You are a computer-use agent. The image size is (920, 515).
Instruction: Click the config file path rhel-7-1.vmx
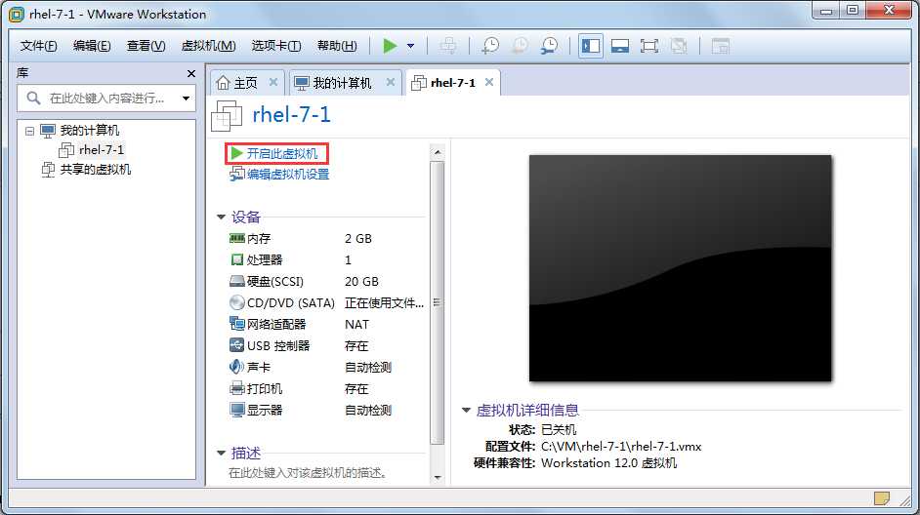621,447
